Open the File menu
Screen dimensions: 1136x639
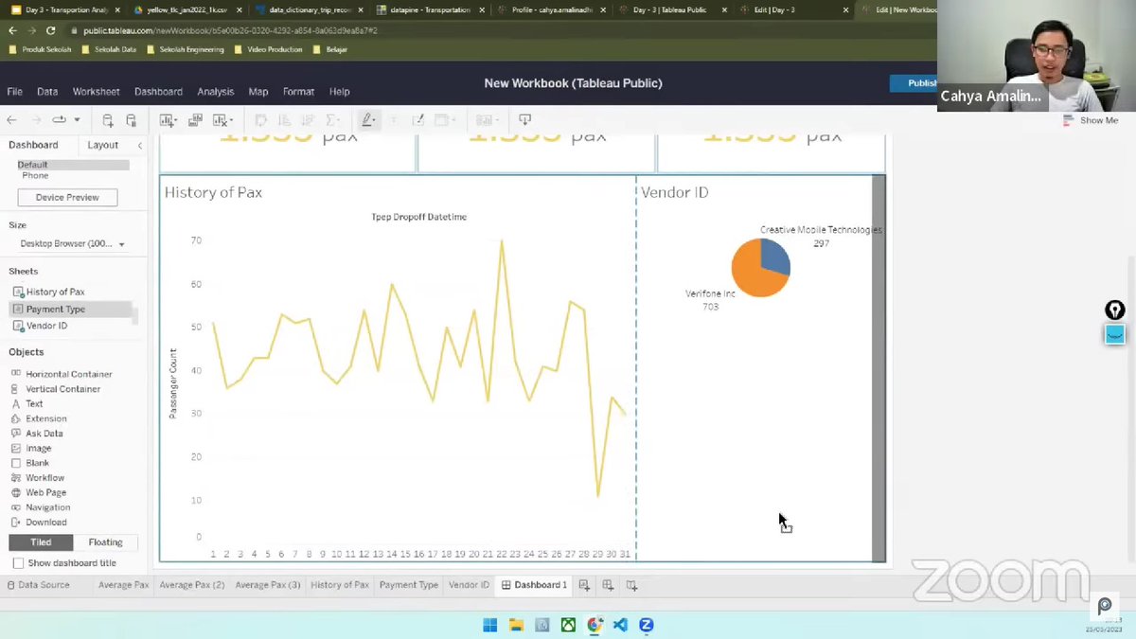(x=15, y=92)
